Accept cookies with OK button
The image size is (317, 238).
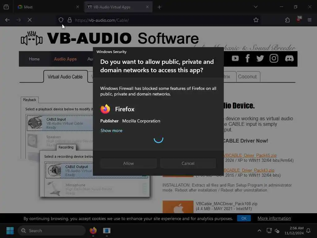point(244,218)
